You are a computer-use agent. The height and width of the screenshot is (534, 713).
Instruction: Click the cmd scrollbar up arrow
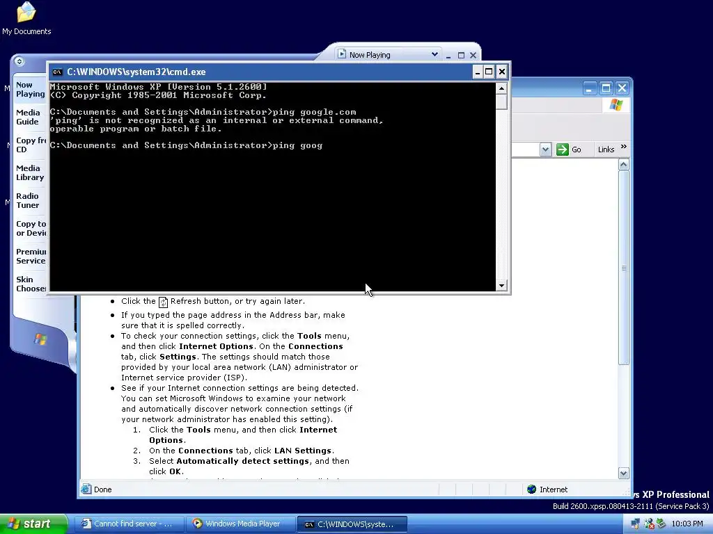[x=501, y=88]
